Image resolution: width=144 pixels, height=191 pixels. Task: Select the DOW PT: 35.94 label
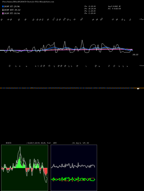coord(12,14)
